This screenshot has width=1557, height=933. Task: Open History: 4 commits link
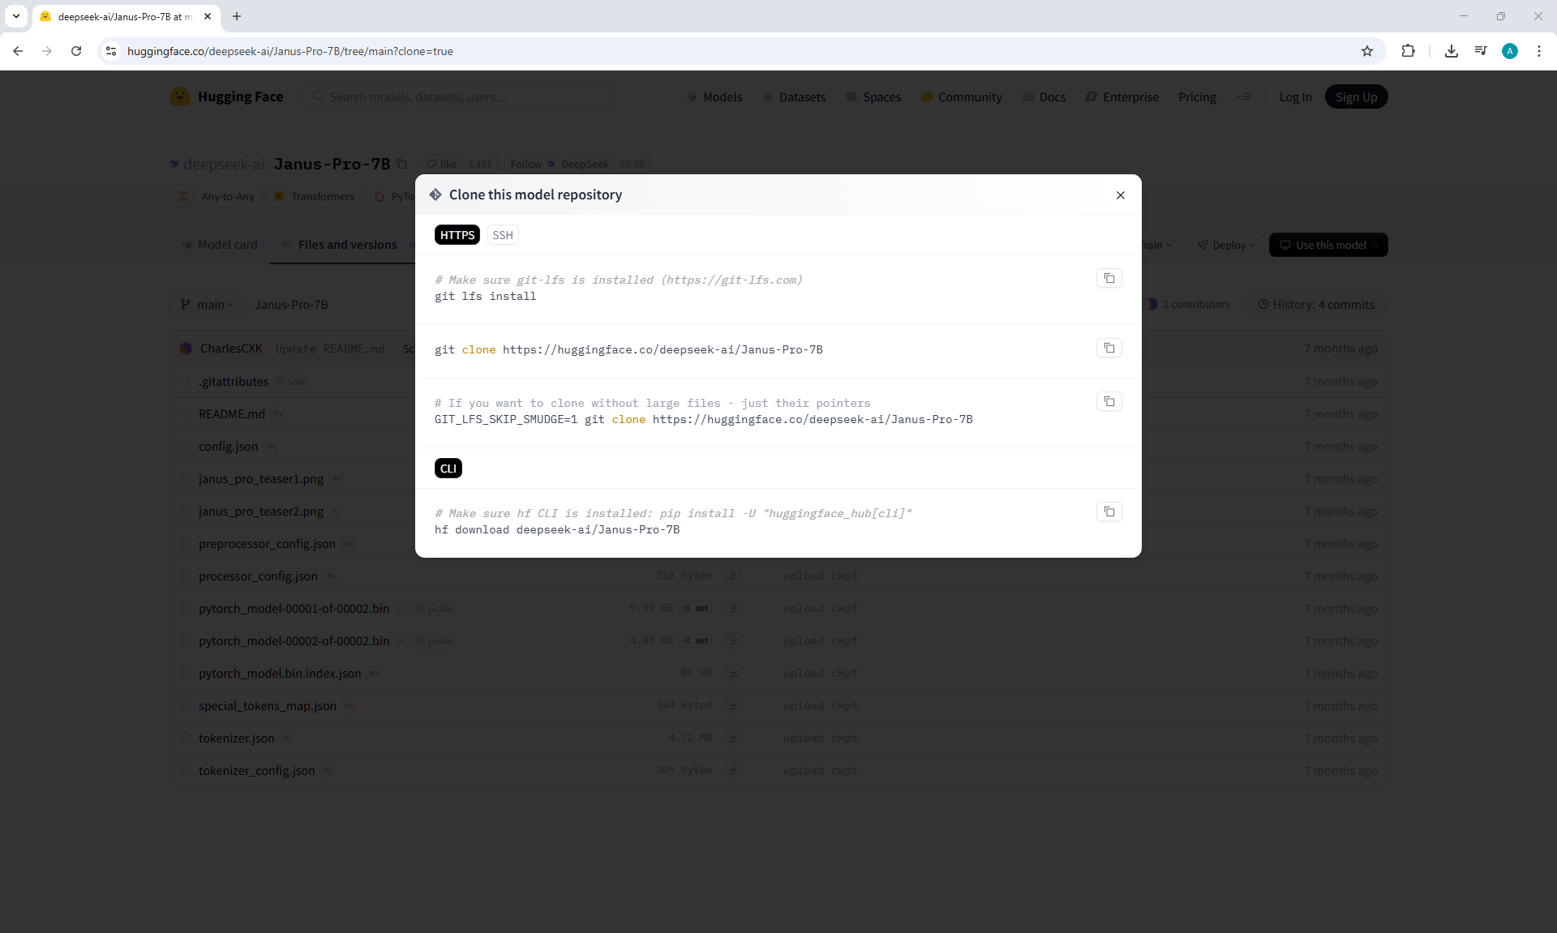1315,305
